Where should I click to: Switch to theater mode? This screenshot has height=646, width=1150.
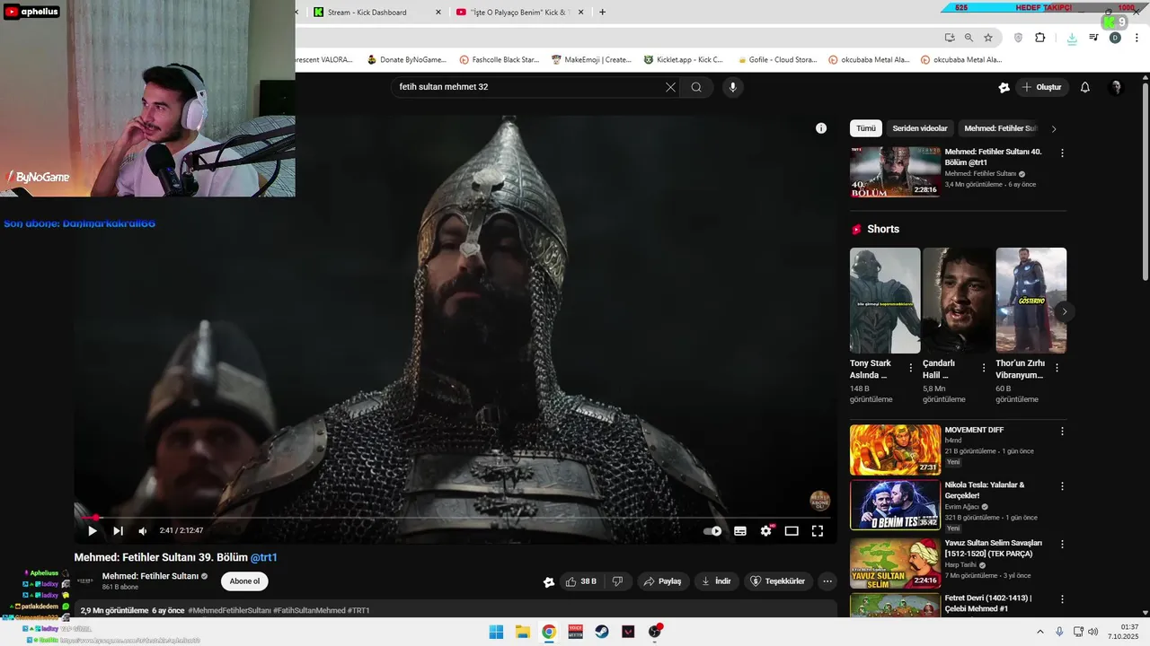792,531
